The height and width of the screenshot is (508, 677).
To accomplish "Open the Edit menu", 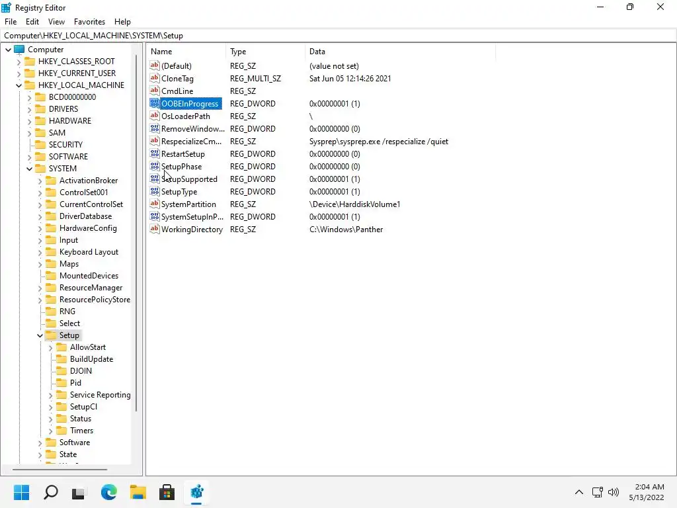I will tap(32, 22).
